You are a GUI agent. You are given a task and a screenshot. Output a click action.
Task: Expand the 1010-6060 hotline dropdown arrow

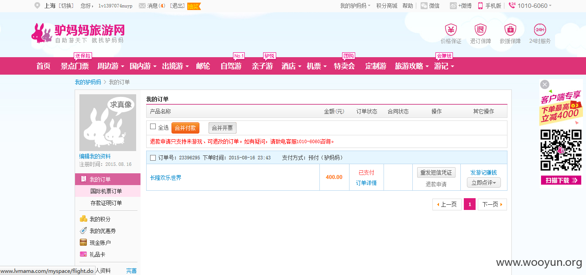tap(550, 6)
